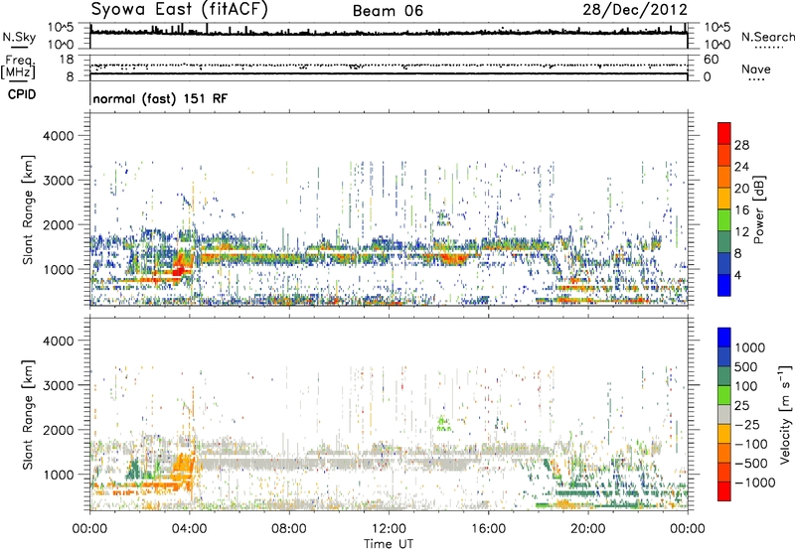
Task: Select the text 'normal (fast) 151 RF'
Action: 160,98
